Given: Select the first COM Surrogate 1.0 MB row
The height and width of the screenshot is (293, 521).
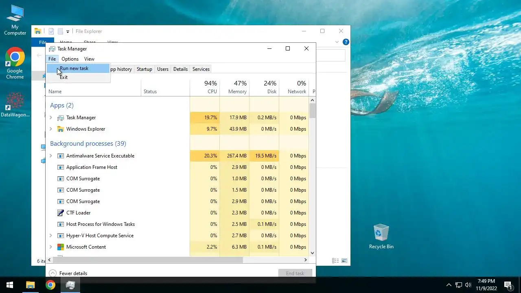Looking at the screenshot, I should tap(178, 179).
